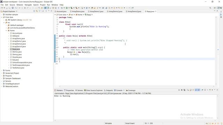Open the Coverage view tab
This screenshot has width=223, height=125.
click(x=131, y=90)
